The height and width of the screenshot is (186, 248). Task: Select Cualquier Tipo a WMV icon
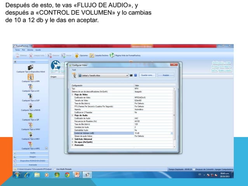click(x=31, y=125)
